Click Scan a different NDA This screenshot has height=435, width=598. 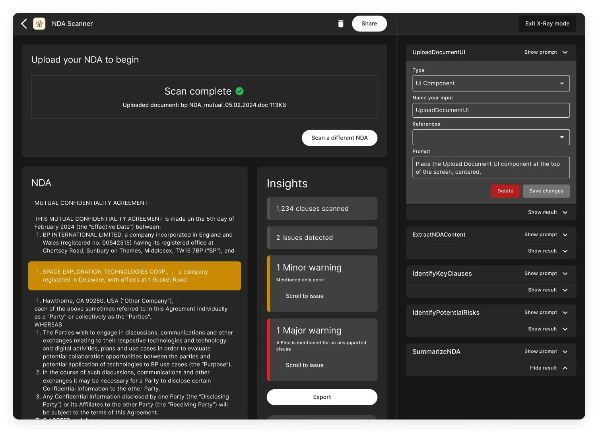click(340, 138)
